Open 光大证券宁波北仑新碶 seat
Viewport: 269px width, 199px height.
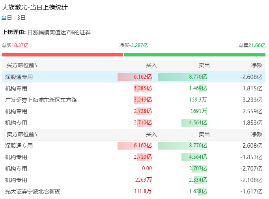click(33, 191)
